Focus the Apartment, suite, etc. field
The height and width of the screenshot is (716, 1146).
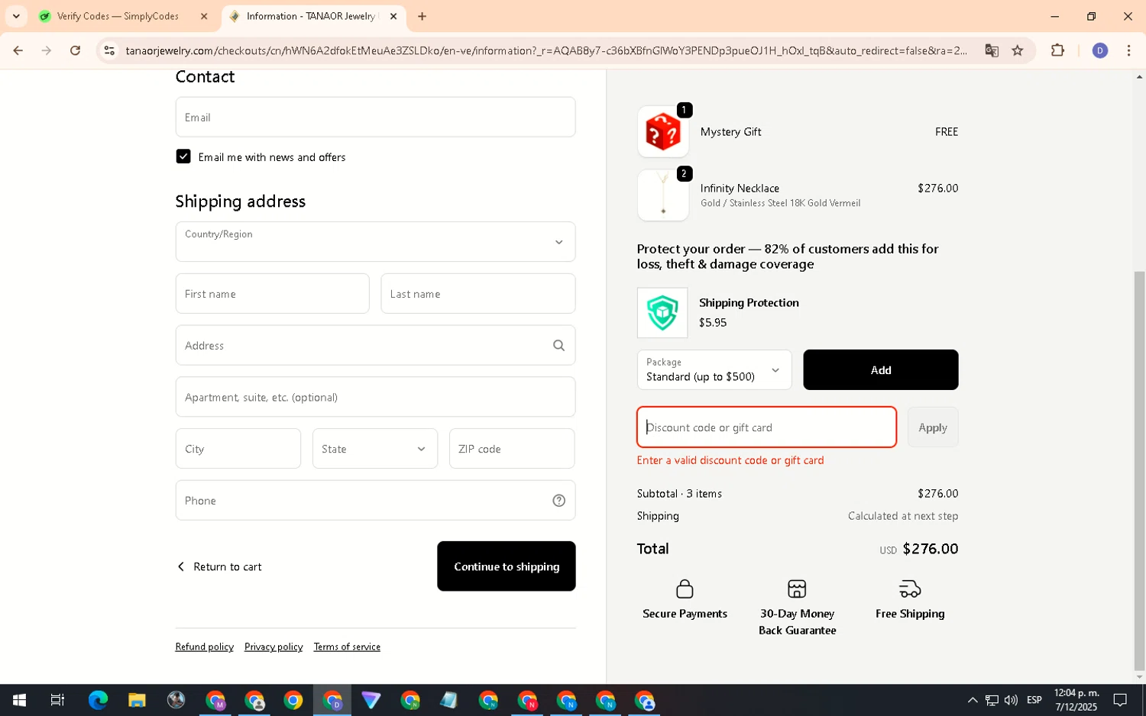point(375,397)
